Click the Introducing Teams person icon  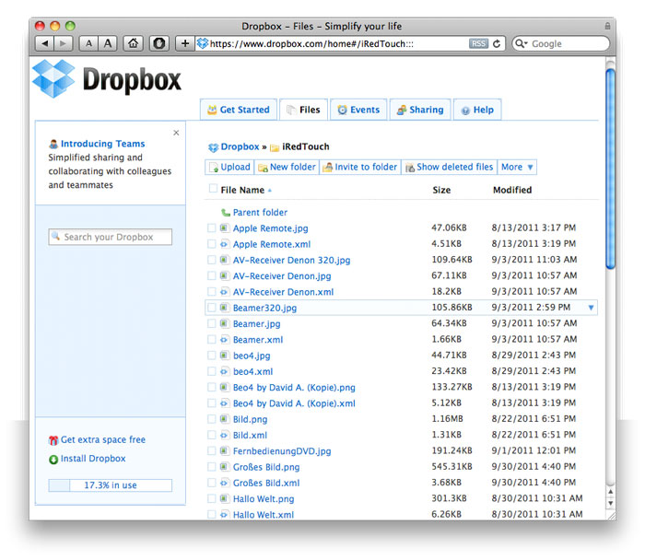(x=53, y=144)
